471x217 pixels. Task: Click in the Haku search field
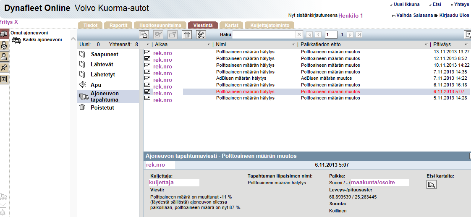click(264, 34)
